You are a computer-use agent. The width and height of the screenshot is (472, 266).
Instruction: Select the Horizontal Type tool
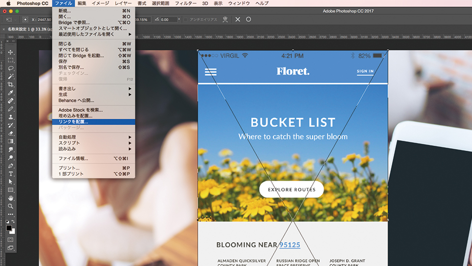(10, 174)
